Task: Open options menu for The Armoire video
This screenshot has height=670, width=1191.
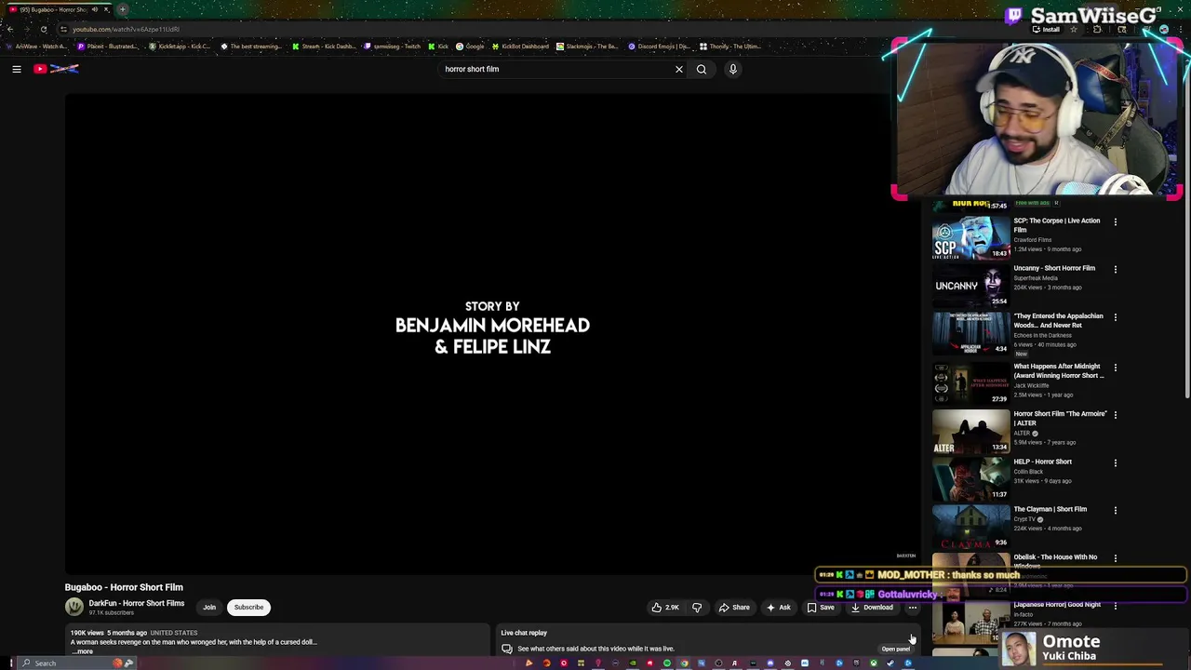Action: [x=1116, y=415]
